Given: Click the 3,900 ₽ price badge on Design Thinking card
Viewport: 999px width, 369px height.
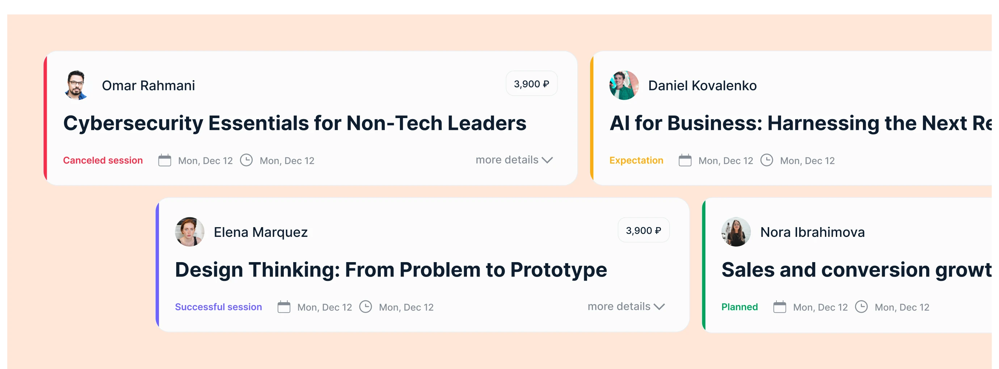Looking at the screenshot, I should point(644,230).
